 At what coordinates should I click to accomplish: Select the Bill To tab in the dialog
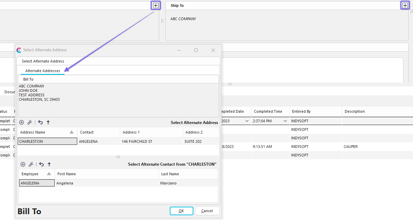coord(28,79)
